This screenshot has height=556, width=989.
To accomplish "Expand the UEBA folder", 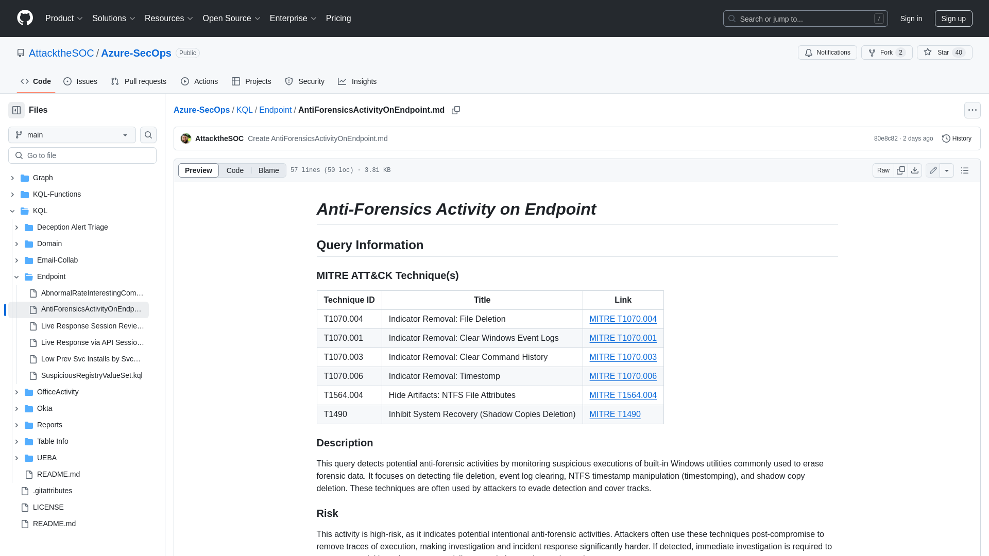I will pyautogui.click(x=16, y=458).
